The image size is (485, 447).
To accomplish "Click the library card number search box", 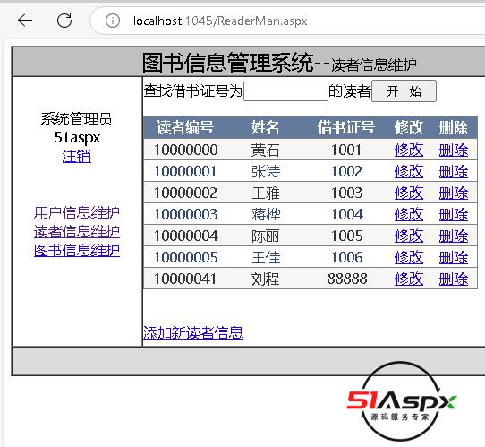I will [x=285, y=91].
